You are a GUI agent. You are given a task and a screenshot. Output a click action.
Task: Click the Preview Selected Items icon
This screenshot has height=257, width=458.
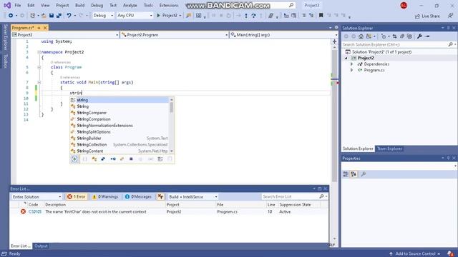tap(427, 36)
